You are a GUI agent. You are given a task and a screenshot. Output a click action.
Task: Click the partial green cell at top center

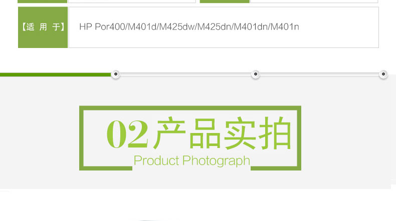tap(225, 1)
